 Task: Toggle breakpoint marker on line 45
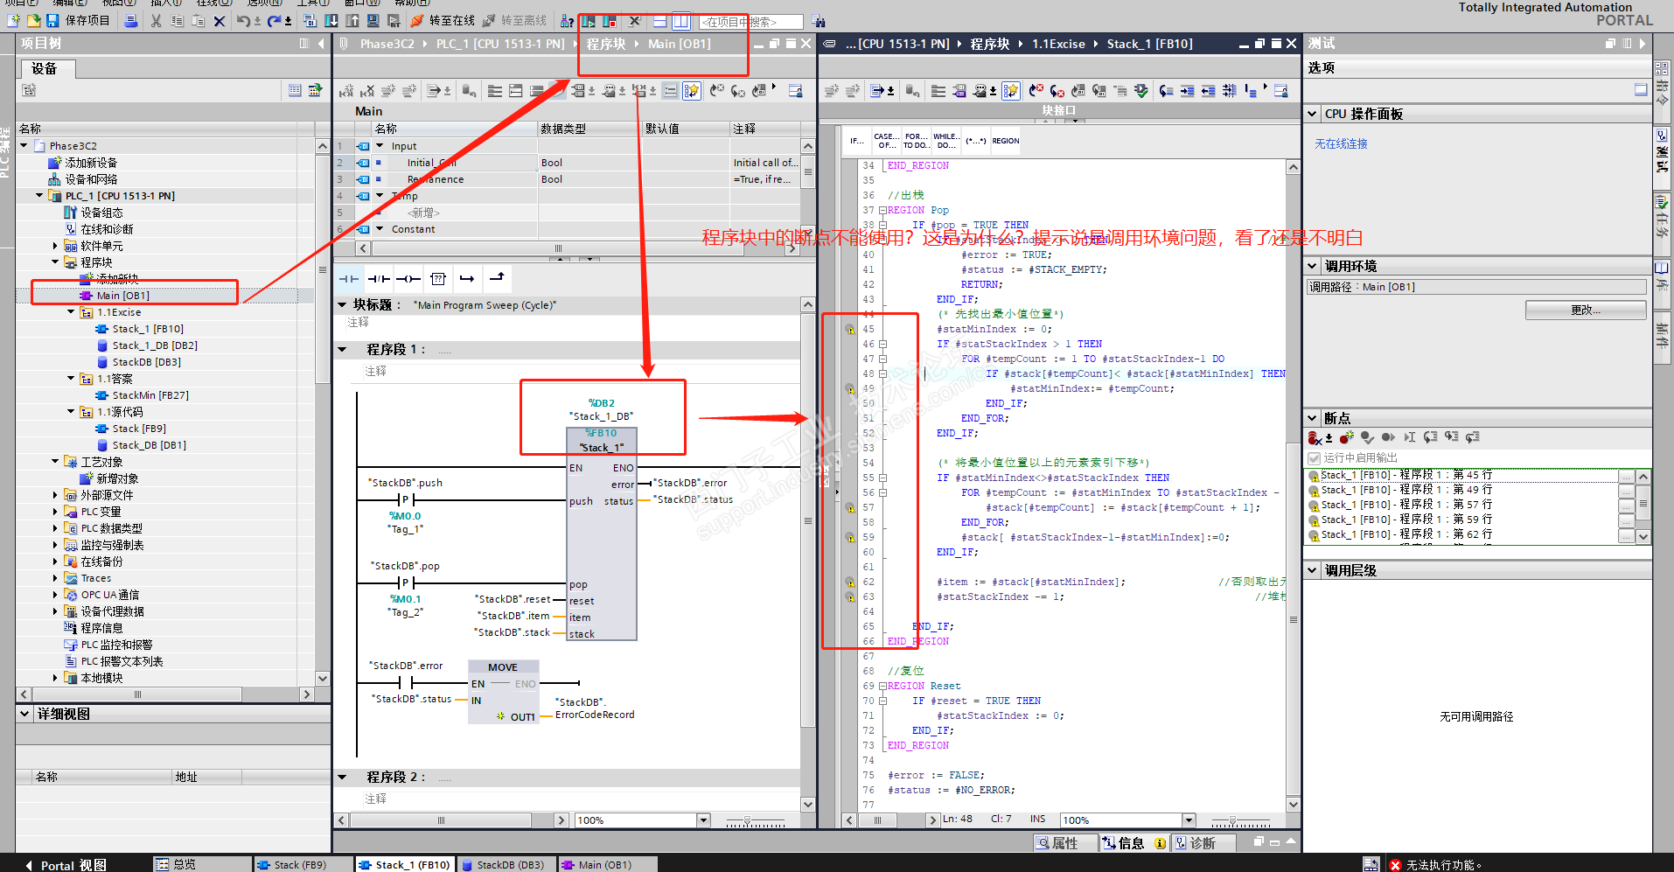point(849,330)
